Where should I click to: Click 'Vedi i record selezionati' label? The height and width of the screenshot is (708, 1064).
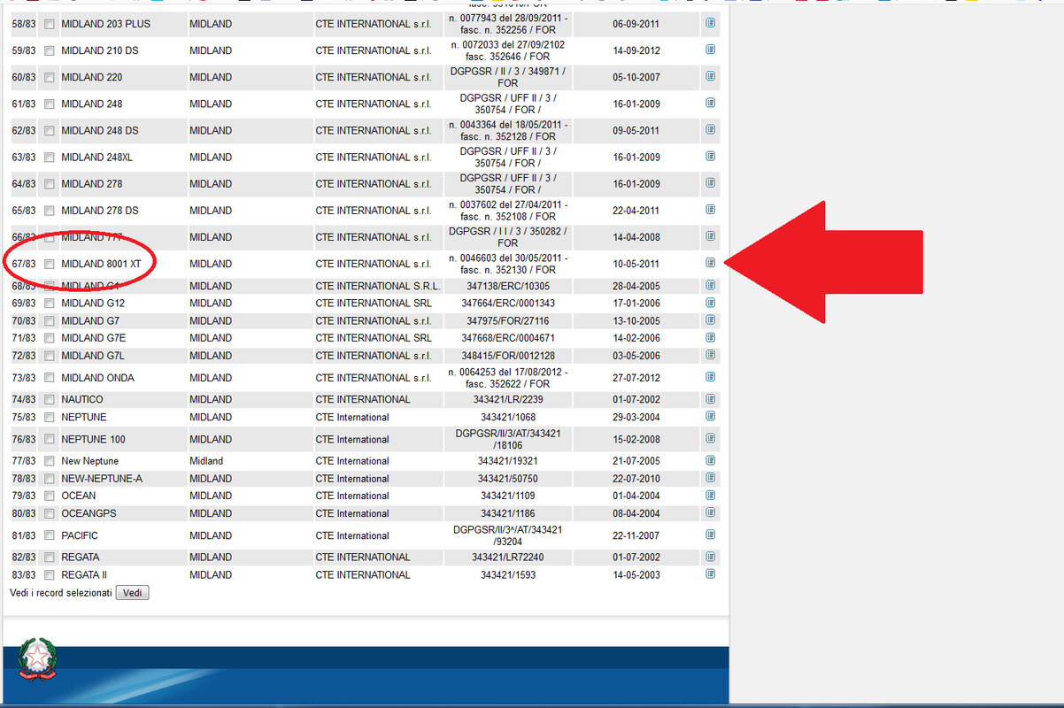61,593
